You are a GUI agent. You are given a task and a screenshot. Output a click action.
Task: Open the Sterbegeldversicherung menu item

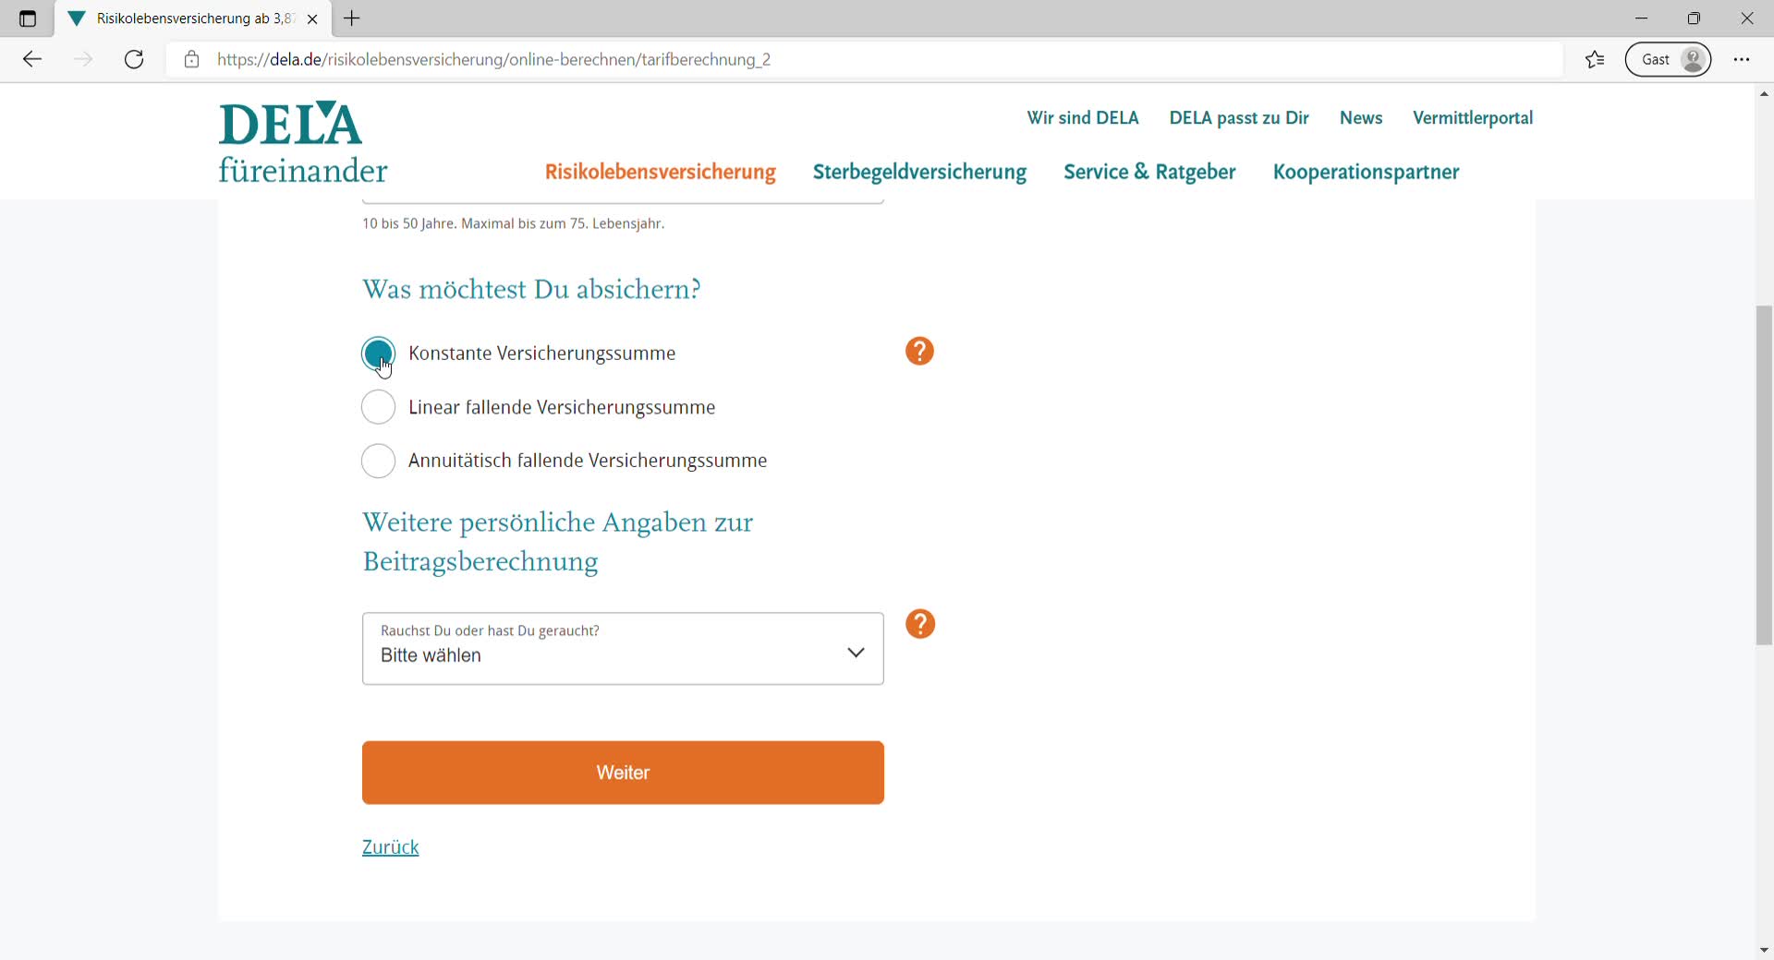(919, 173)
